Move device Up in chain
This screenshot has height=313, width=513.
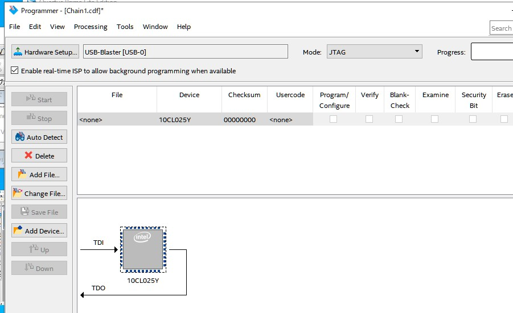pyautogui.click(x=39, y=250)
